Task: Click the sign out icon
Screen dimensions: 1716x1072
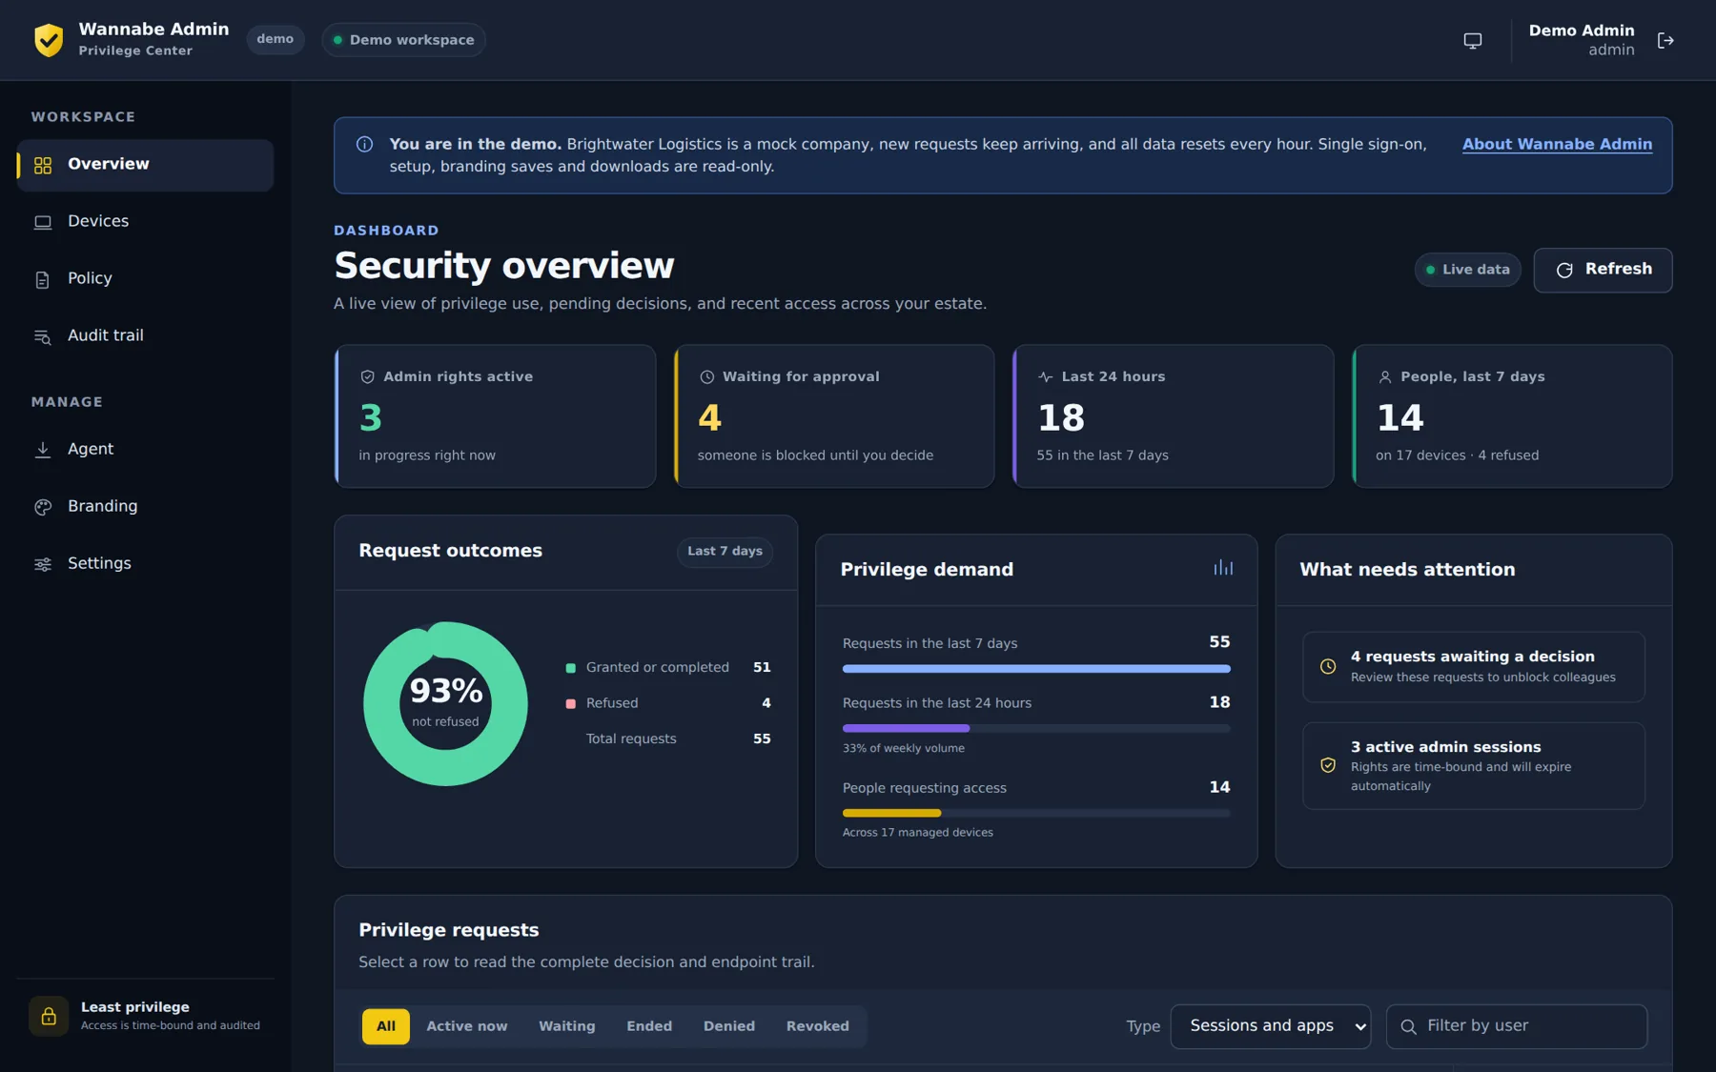Action: pos(1665,40)
